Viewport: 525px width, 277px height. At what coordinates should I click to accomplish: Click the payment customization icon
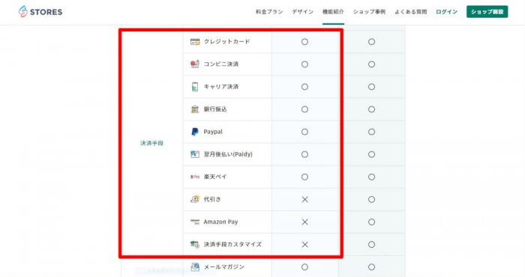pyautogui.click(x=195, y=244)
